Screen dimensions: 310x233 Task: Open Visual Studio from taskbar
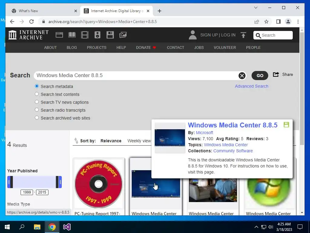pos(67,227)
